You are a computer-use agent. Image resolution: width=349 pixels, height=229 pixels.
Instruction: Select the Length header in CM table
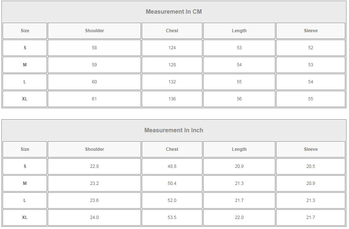click(x=239, y=31)
